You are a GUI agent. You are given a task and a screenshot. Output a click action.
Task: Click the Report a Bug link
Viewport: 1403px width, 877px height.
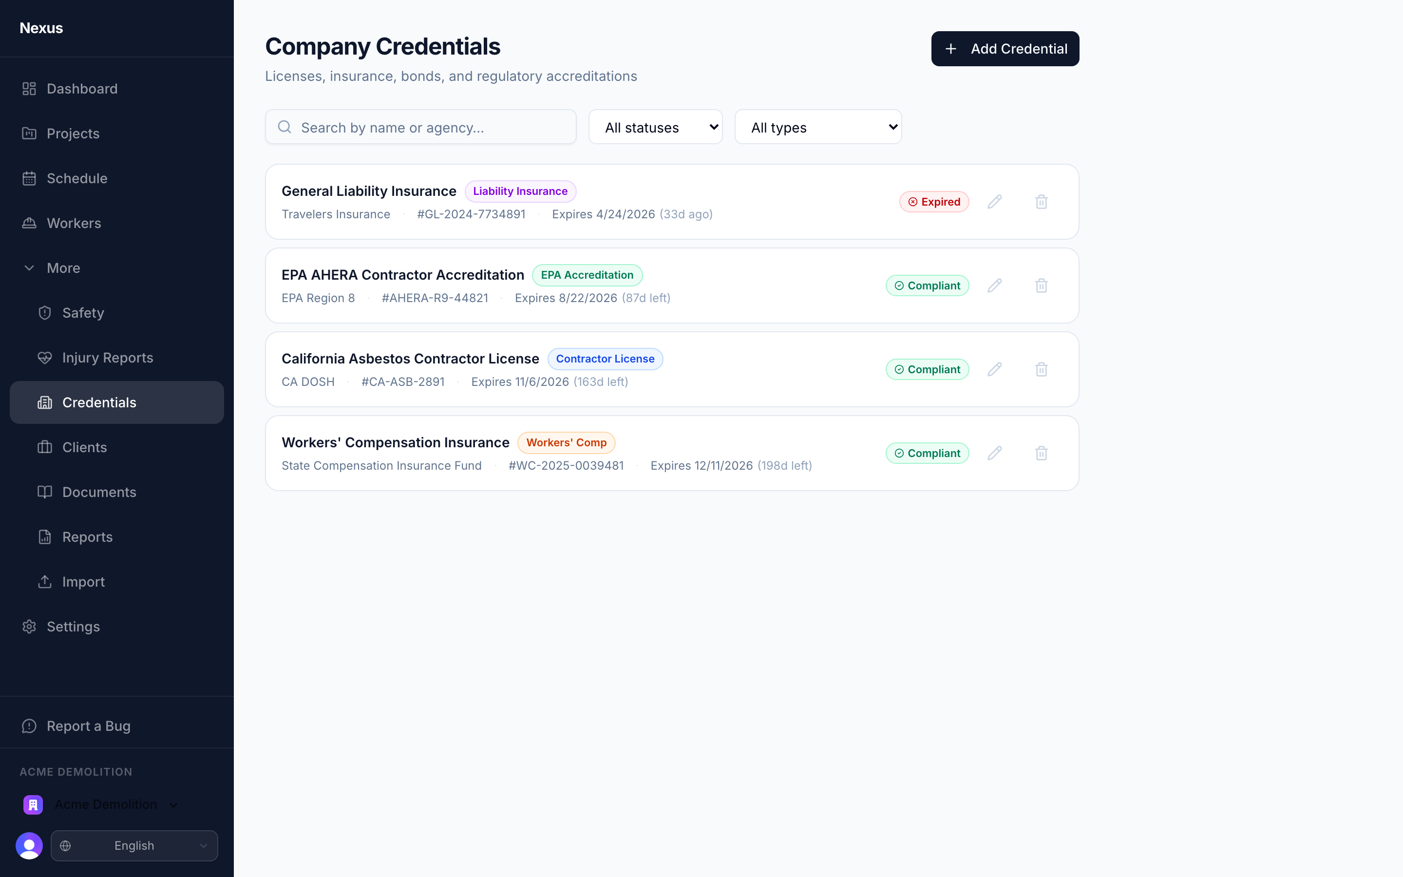pyautogui.click(x=116, y=726)
